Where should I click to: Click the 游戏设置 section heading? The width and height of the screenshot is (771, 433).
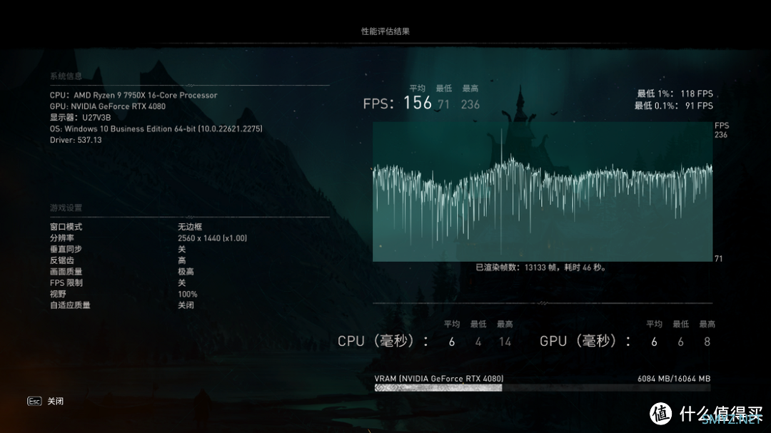tap(66, 208)
